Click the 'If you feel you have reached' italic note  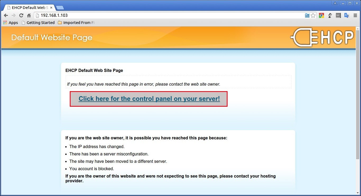coord(144,84)
